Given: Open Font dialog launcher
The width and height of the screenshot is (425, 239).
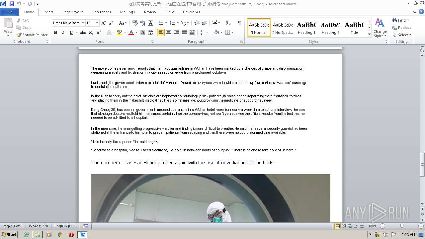Looking at the screenshot, I should point(152,42).
